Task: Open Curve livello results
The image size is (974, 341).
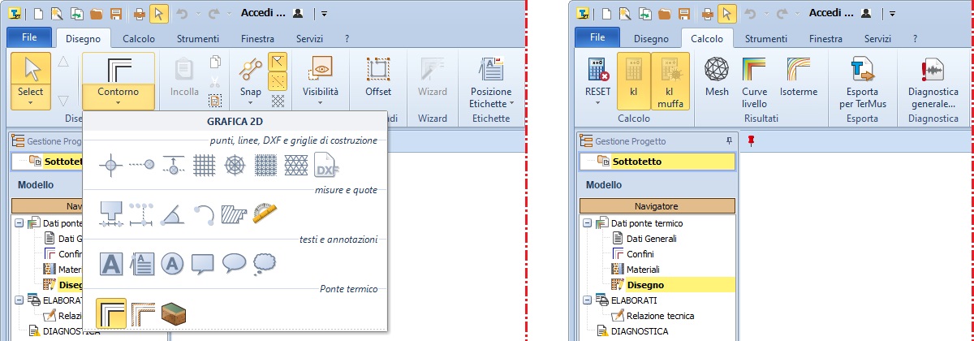Action: [x=754, y=80]
